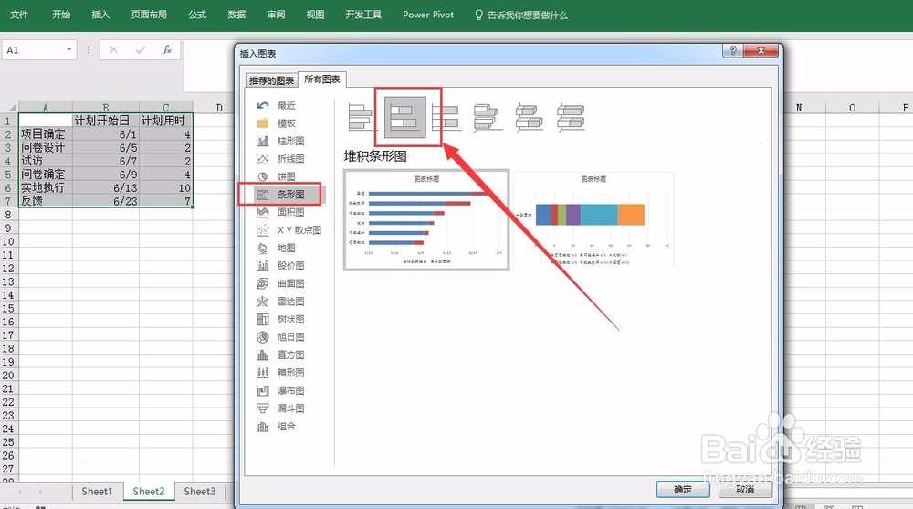Select the clustered bar chart subtype icon

click(x=360, y=117)
